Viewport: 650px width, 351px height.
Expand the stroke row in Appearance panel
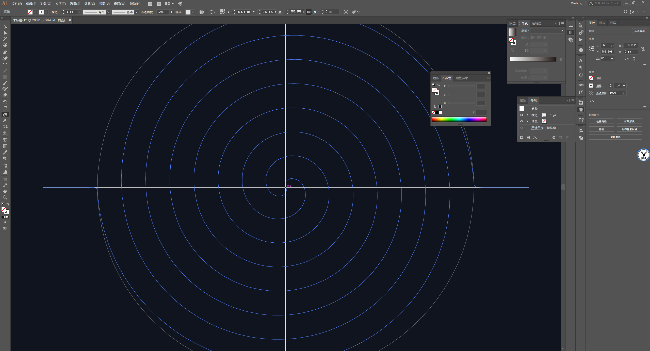coord(527,115)
